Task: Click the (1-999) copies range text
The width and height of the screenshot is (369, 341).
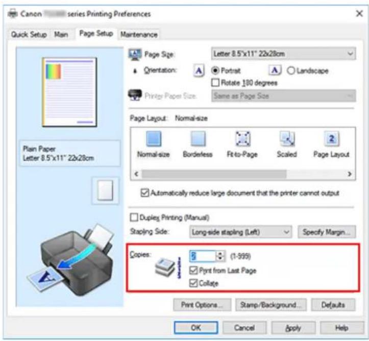Action: click(240, 256)
